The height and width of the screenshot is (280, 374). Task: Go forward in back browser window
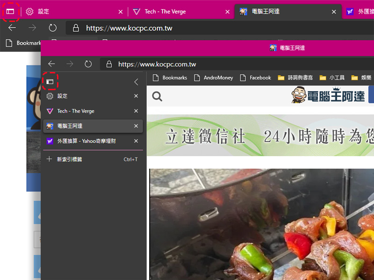click(x=32, y=28)
